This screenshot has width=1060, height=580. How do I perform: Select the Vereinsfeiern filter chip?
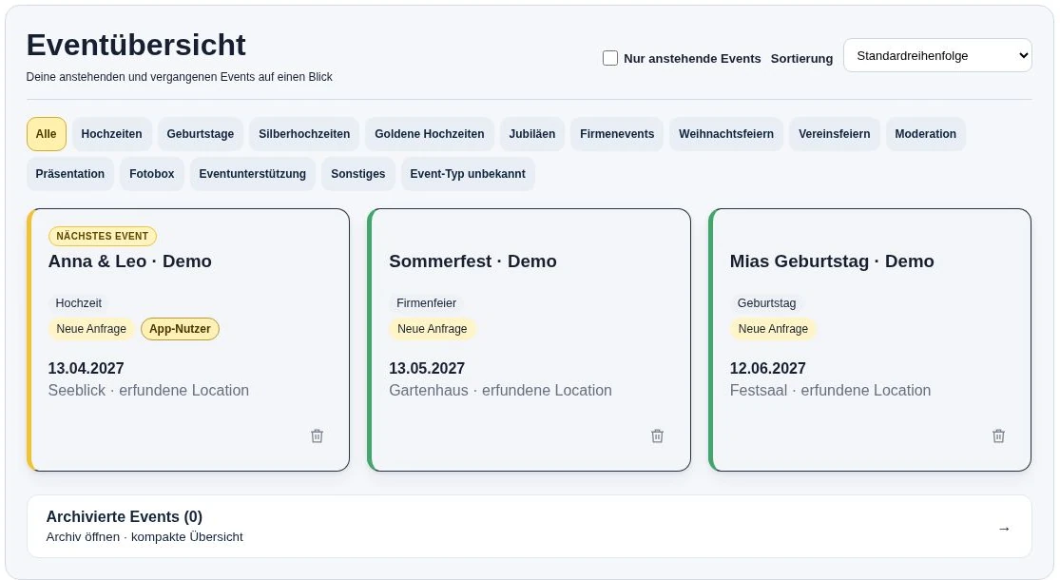click(834, 134)
